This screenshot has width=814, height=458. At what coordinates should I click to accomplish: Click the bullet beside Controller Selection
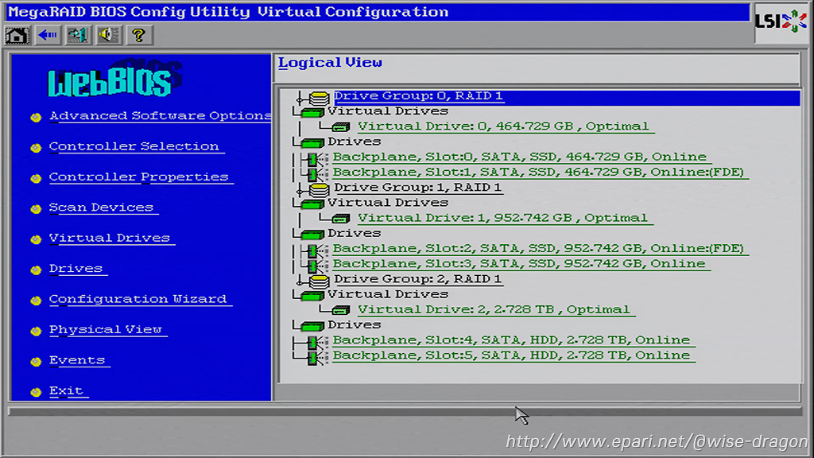(x=36, y=148)
